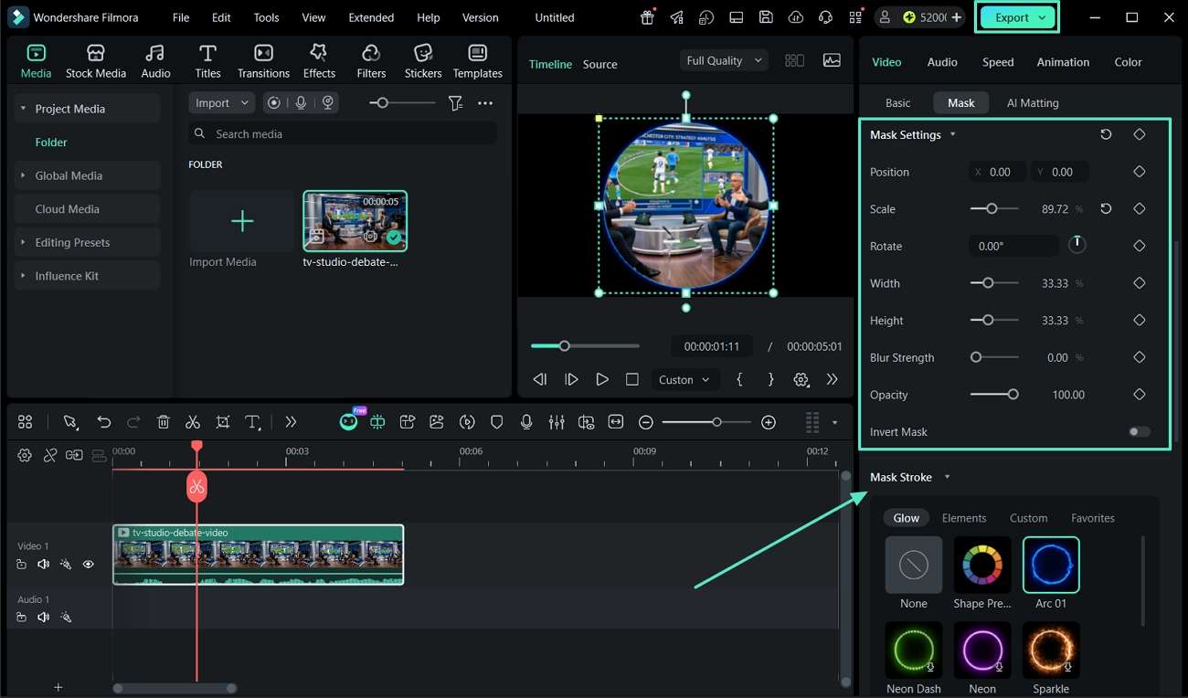This screenshot has width=1188, height=698.
Task: Open the audio mixer in timeline toolbar
Action: click(x=557, y=422)
